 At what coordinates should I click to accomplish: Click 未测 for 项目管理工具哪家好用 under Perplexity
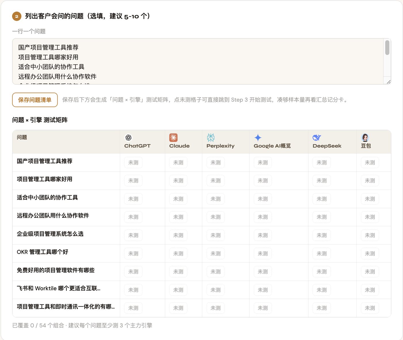click(216, 181)
